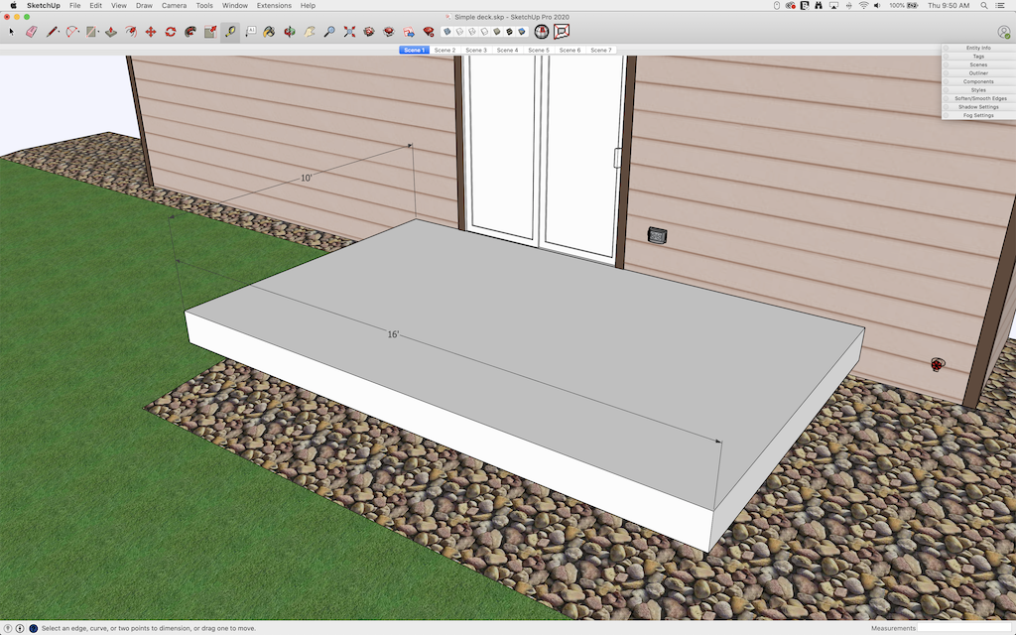Click the signed-in user account icon

1004,32
